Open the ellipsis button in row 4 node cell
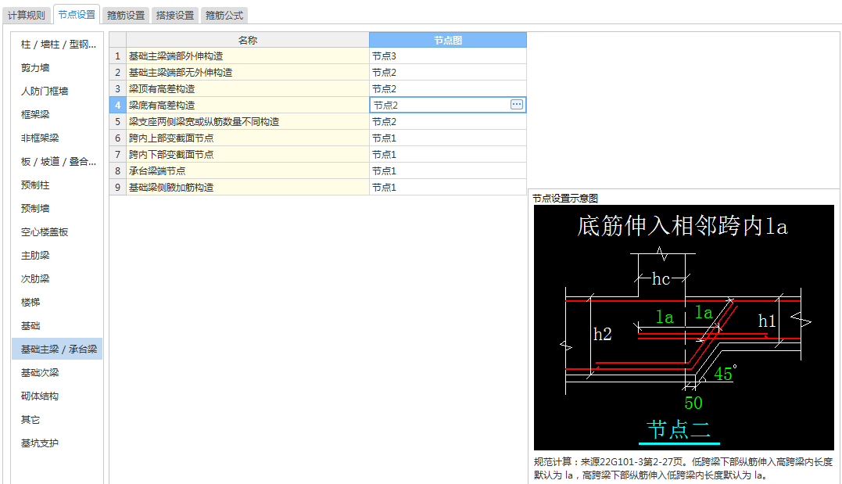The image size is (842, 484). (517, 105)
